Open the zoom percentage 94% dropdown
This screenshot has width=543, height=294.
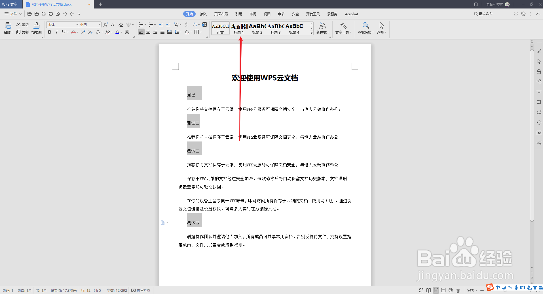472,290
